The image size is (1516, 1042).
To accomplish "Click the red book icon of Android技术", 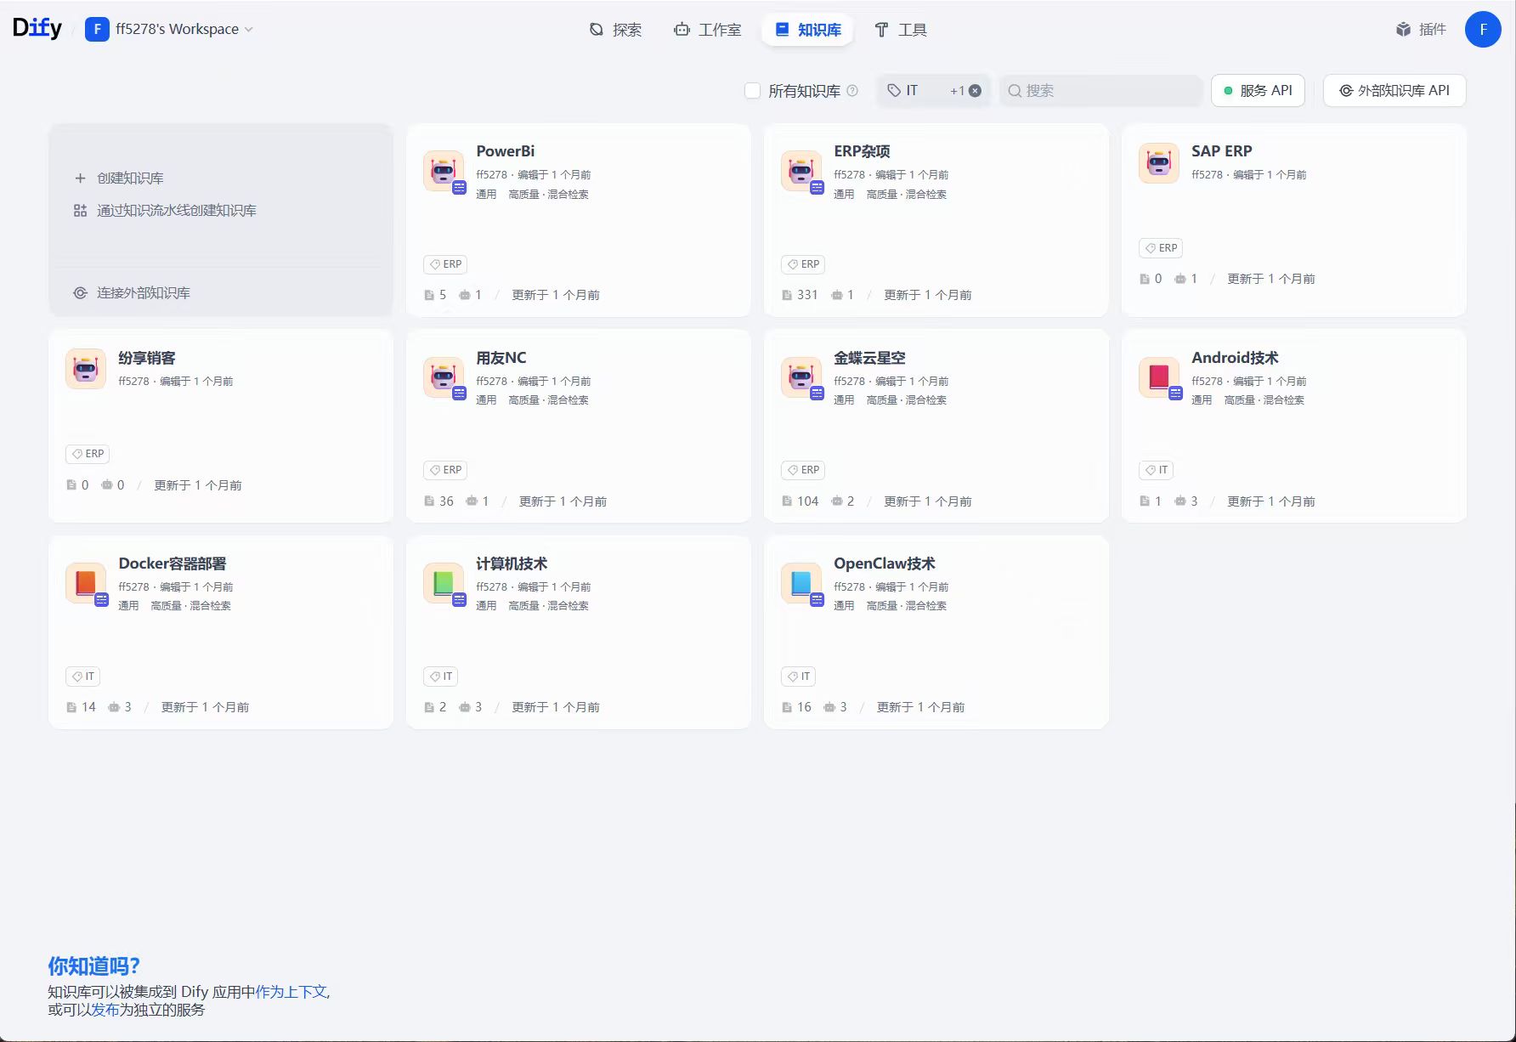I will (x=1159, y=377).
